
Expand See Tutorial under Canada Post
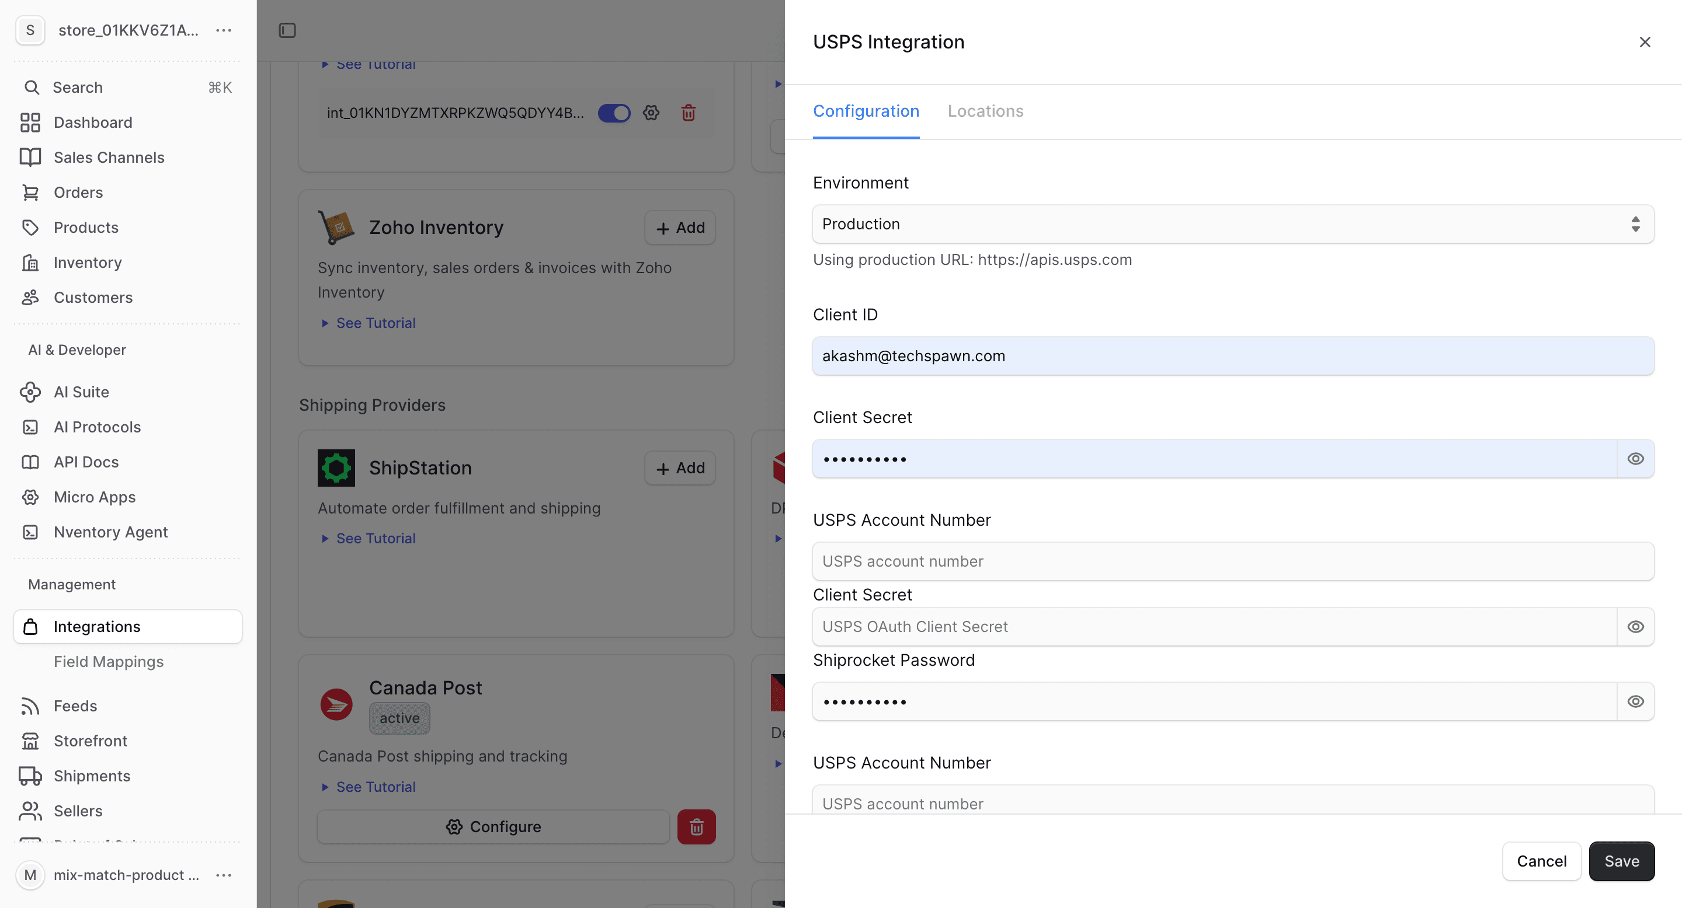pos(369,787)
